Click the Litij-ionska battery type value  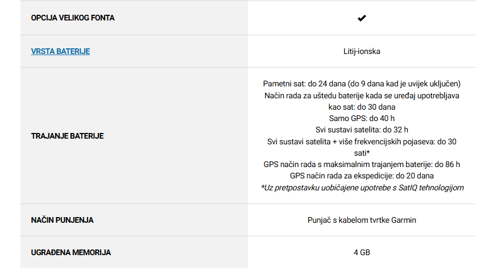(362, 51)
